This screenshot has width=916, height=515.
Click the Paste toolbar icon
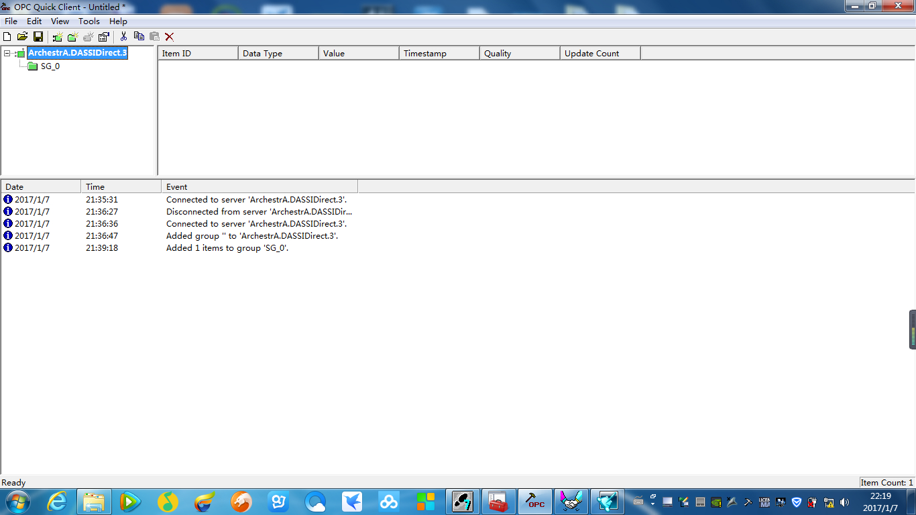[x=154, y=37]
